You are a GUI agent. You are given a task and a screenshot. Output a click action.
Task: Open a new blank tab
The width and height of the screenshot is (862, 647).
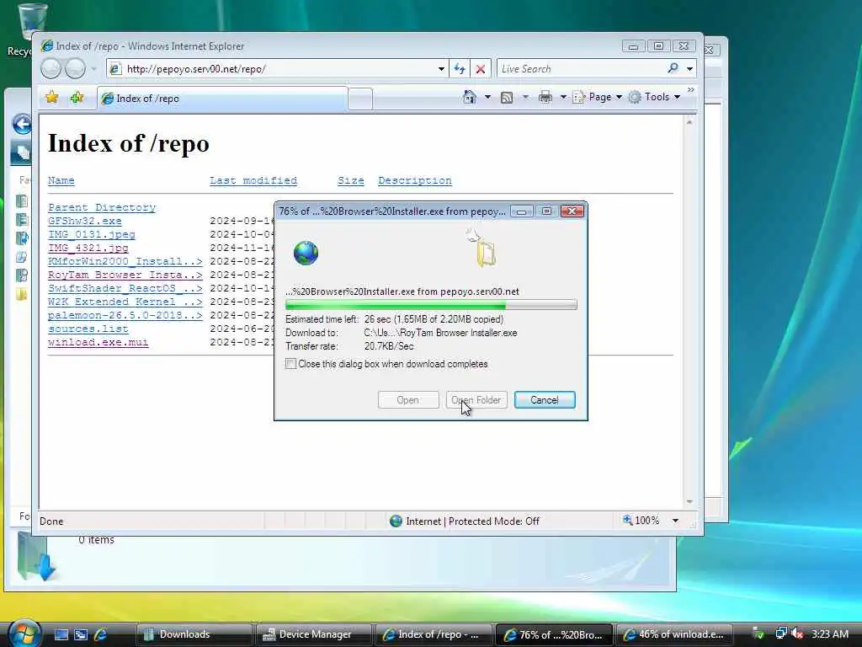pos(360,99)
